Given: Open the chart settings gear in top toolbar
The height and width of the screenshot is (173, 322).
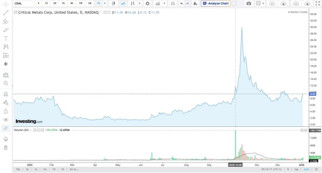Looking at the screenshot, I should (x=147, y=3).
